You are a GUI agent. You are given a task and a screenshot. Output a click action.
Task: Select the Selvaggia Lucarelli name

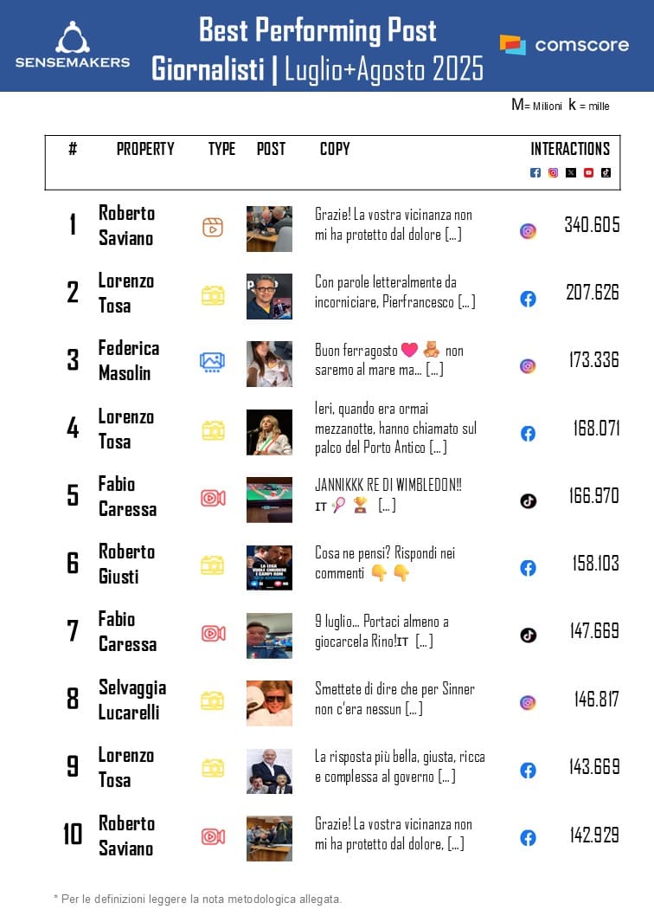point(132,700)
